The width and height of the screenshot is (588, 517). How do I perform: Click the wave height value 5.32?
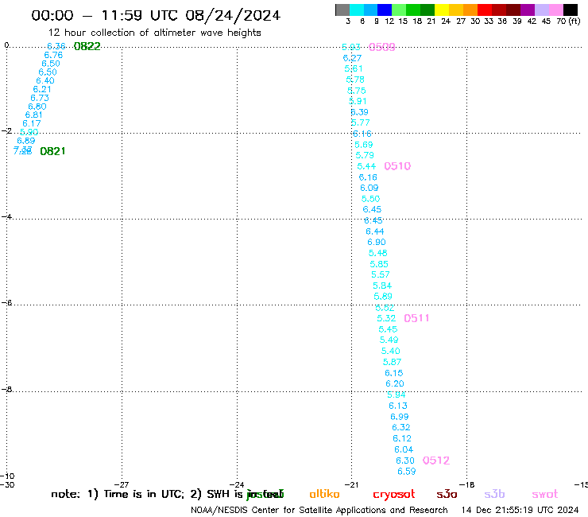(x=386, y=318)
